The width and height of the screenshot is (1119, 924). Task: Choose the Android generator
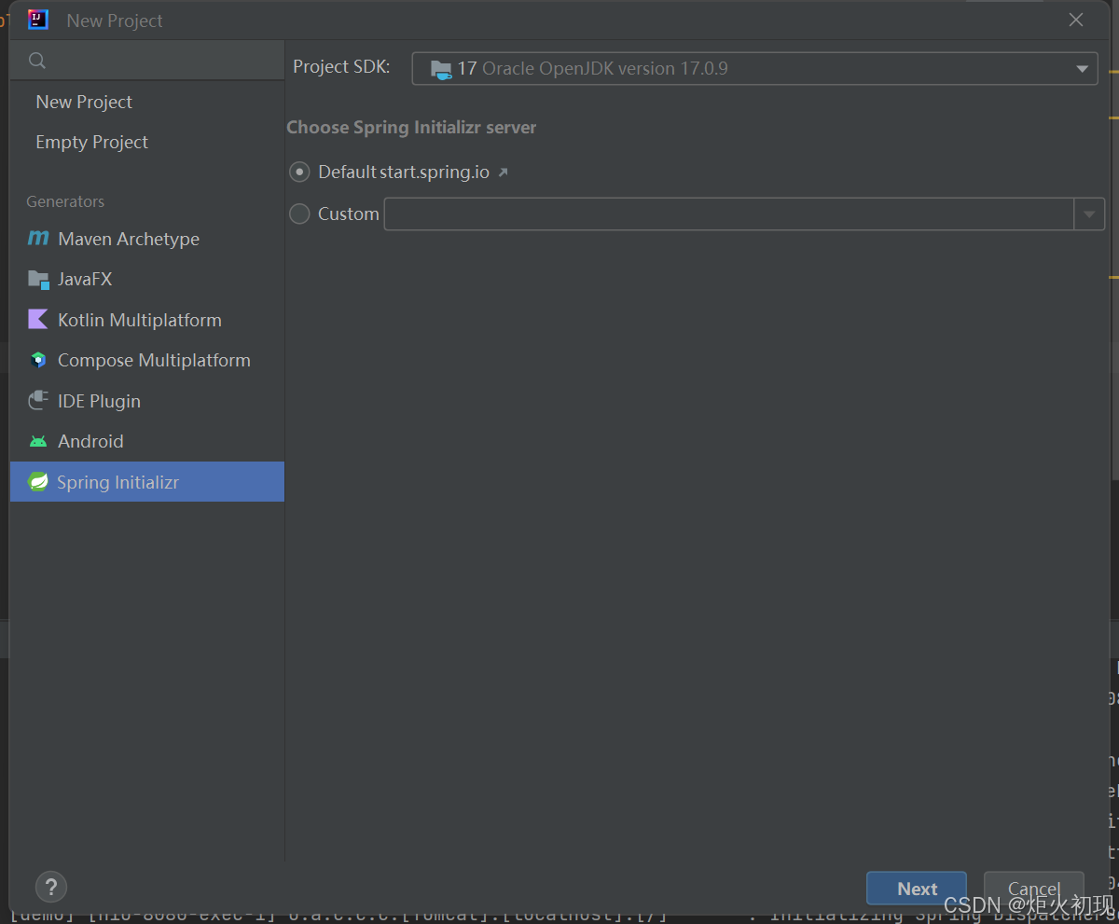point(147,441)
